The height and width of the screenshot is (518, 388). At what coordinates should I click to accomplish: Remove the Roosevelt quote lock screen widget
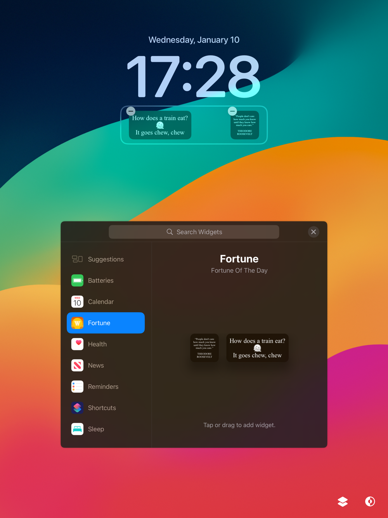click(x=232, y=111)
